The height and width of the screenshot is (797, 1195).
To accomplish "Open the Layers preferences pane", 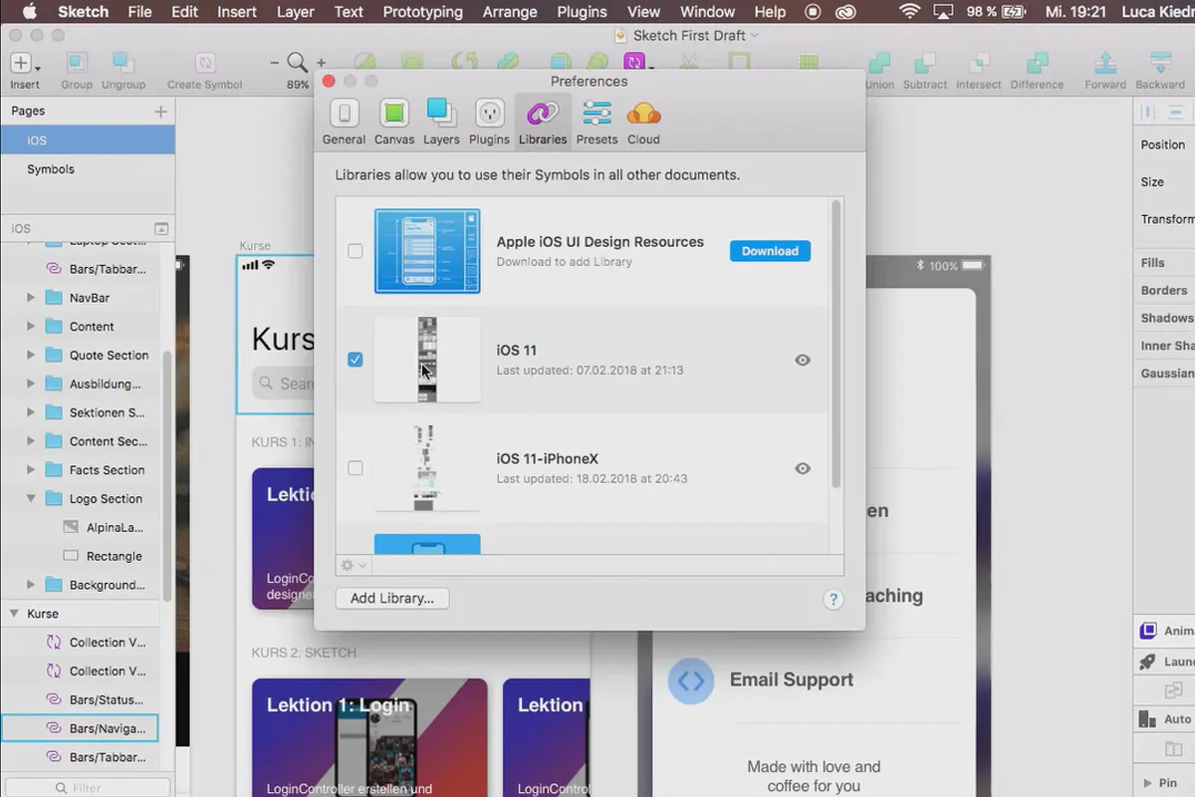I will (441, 122).
